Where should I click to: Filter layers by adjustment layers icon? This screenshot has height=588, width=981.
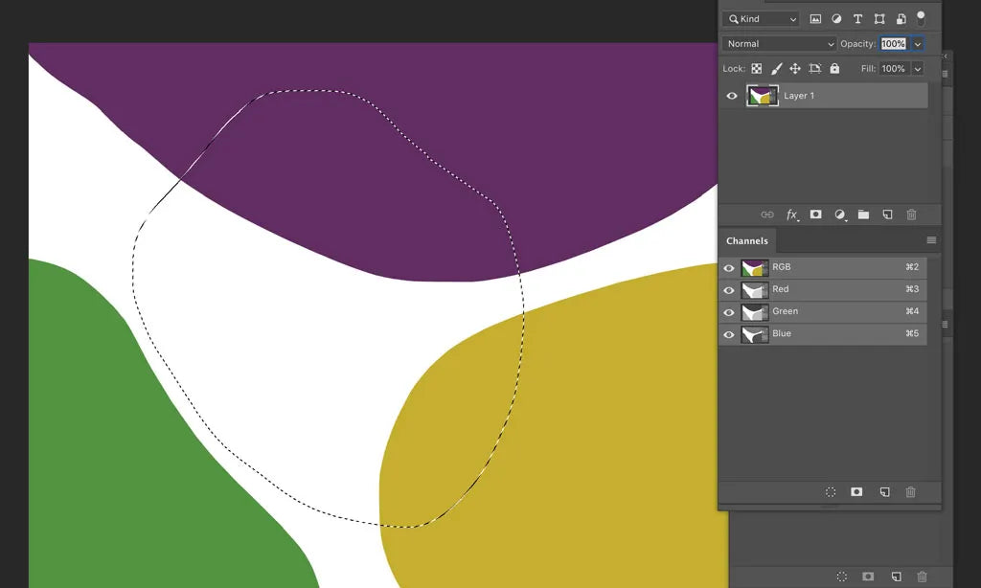[x=836, y=19]
